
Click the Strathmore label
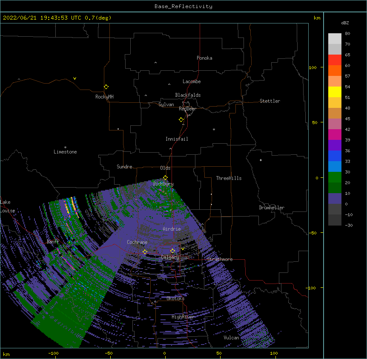click(x=220, y=259)
